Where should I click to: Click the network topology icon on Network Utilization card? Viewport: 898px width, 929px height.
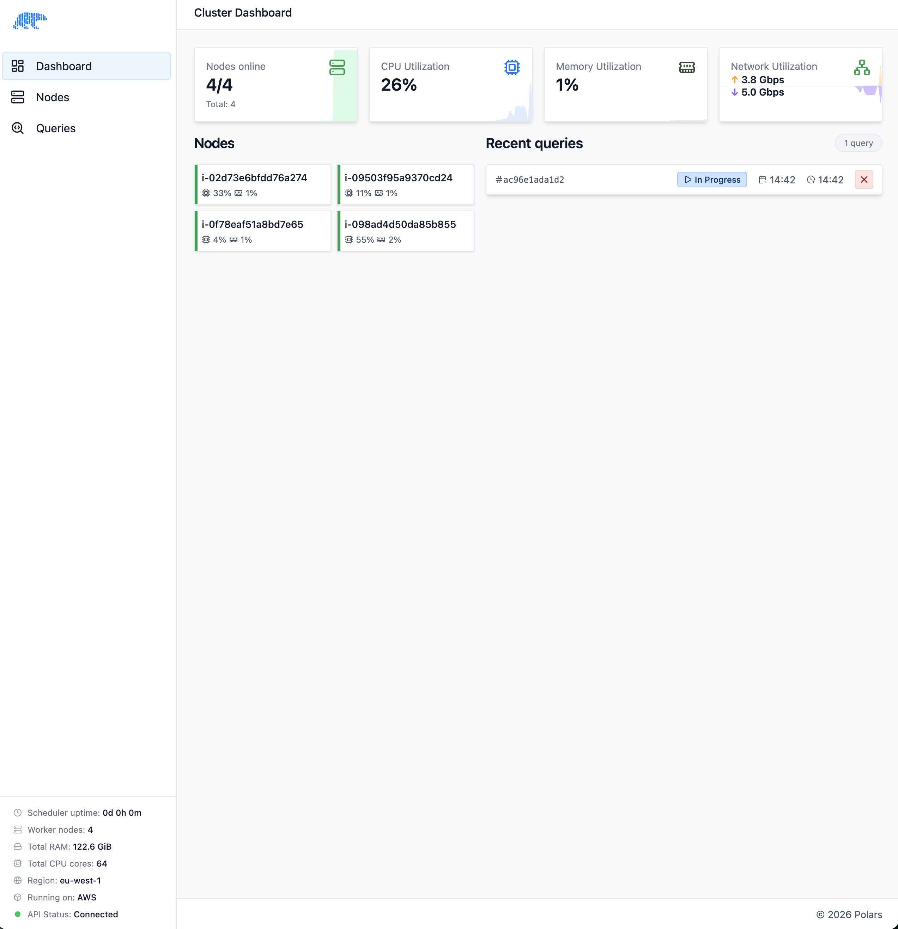click(x=862, y=67)
